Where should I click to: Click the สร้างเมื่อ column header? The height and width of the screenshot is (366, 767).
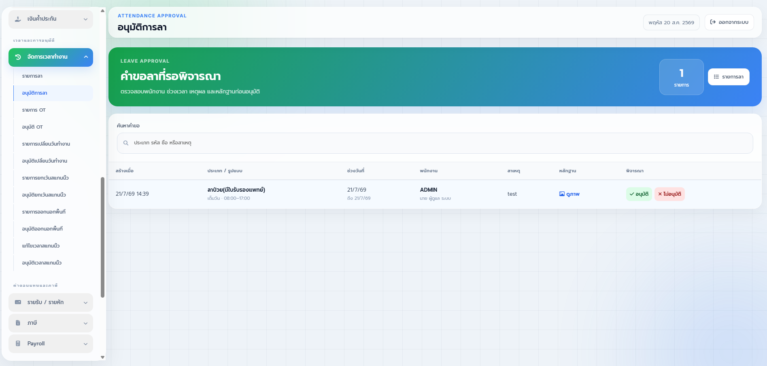coord(125,171)
